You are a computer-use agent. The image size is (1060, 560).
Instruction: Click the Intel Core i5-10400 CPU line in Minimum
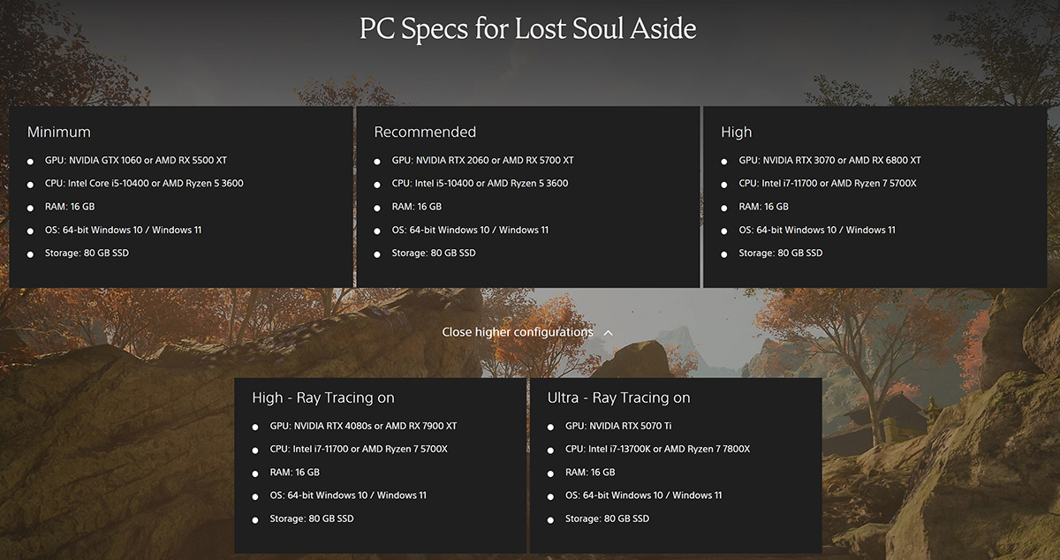pos(144,184)
